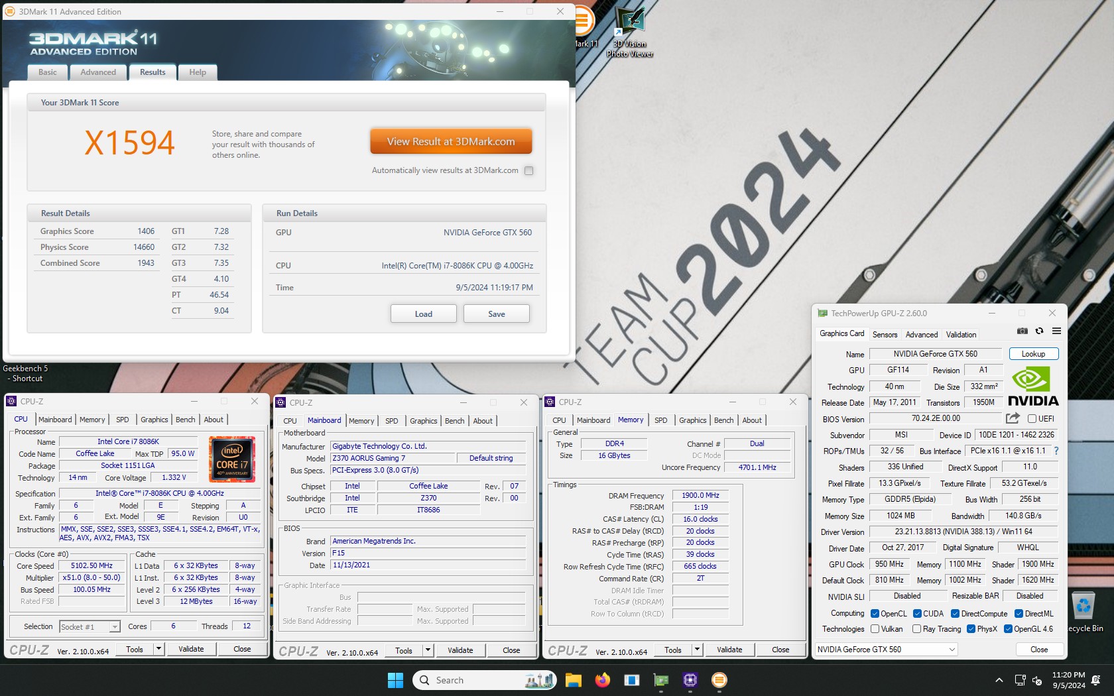Toggle the DirectCompute checkbox

(x=956, y=614)
